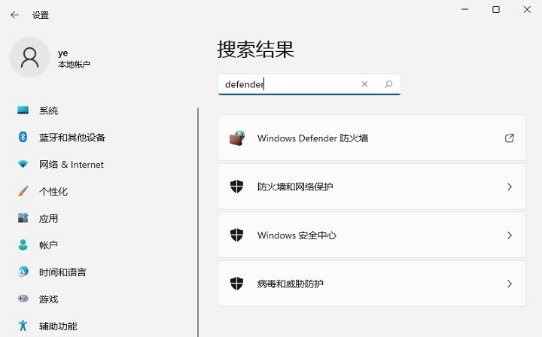Click the Wi-Fi icon for 网络 & Internet
Viewport: 542px width, 337px height.
point(23,164)
